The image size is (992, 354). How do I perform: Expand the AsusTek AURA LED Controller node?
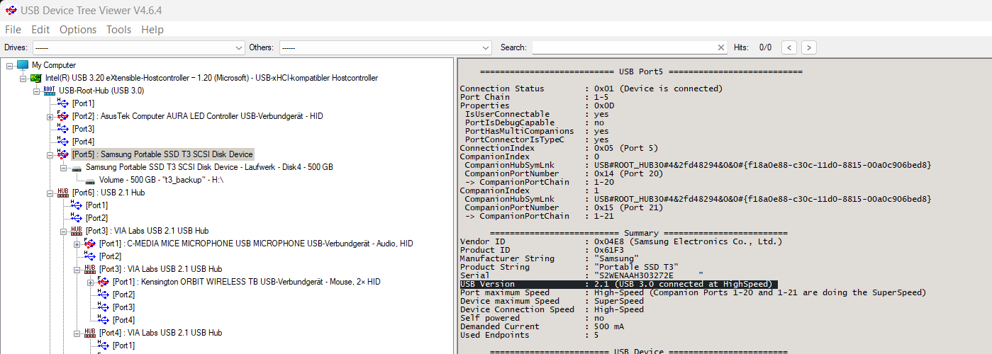pos(50,116)
